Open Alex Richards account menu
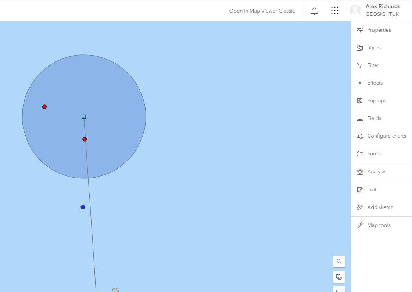The width and height of the screenshot is (412, 292). point(375,10)
